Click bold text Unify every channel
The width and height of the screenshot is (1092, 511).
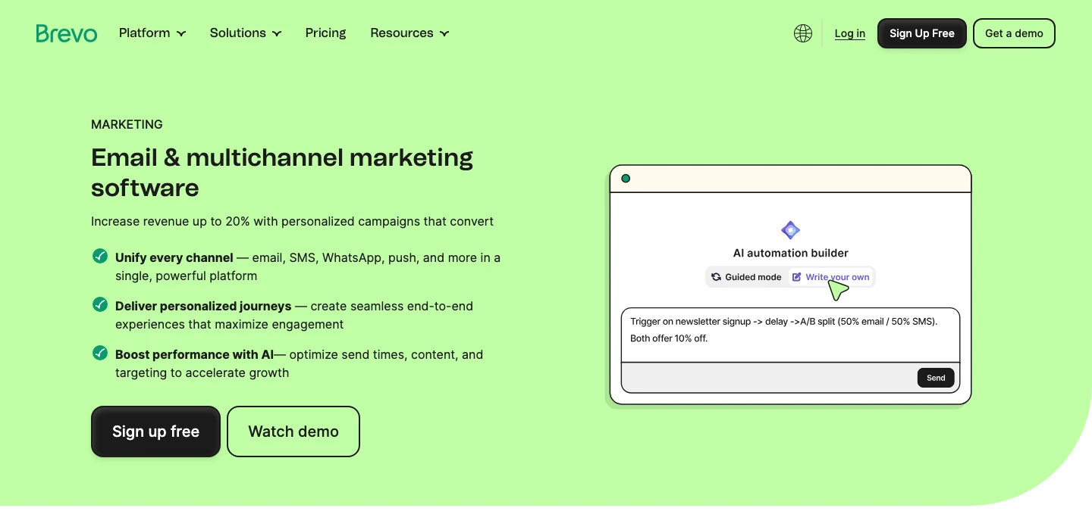[x=174, y=257]
